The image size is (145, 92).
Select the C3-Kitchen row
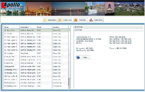pos(36,63)
